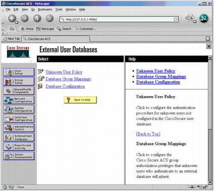Open the Edit menu
This screenshot has height=191, width=214.
pos(16,9)
